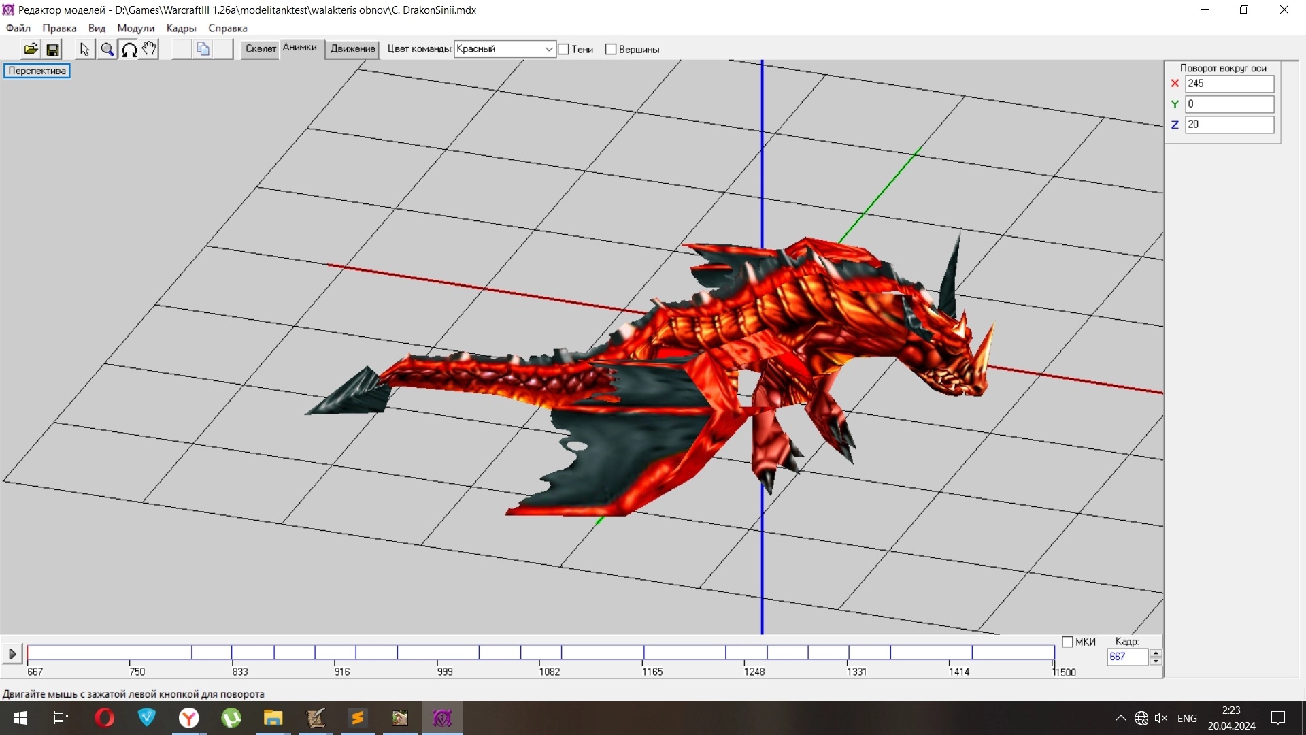
Task: Open the Модули menu
Action: click(x=135, y=28)
